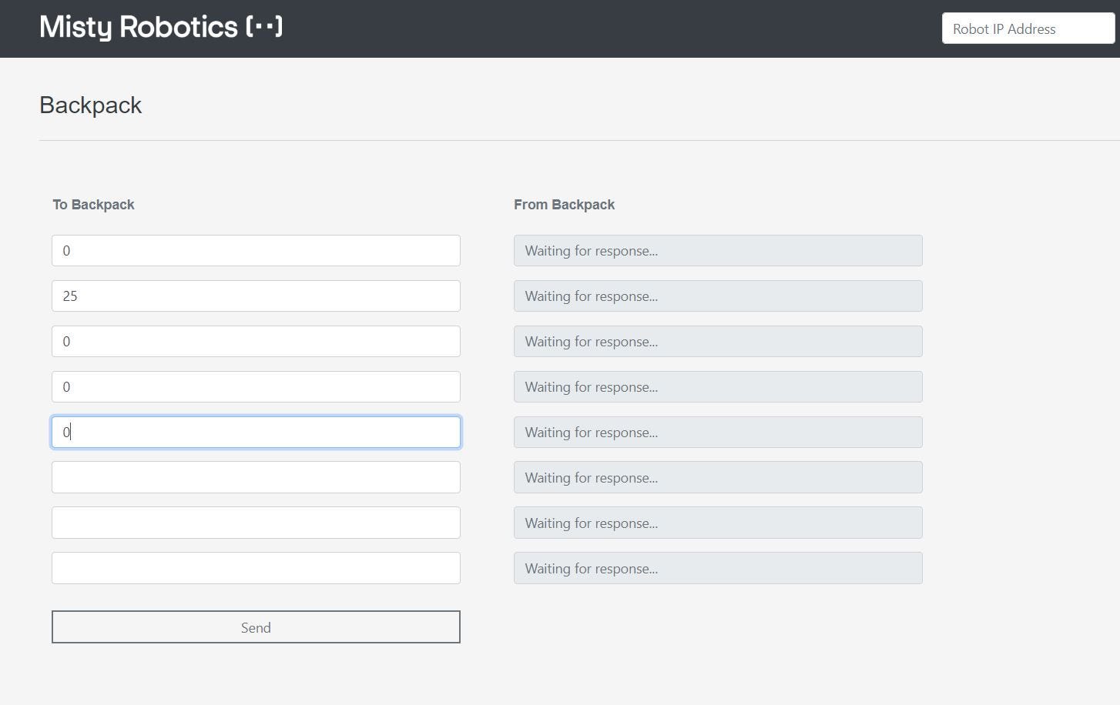Click the fourth To Backpack input field
The height and width of the screenshot is (705, 1120).
[256, 387]
